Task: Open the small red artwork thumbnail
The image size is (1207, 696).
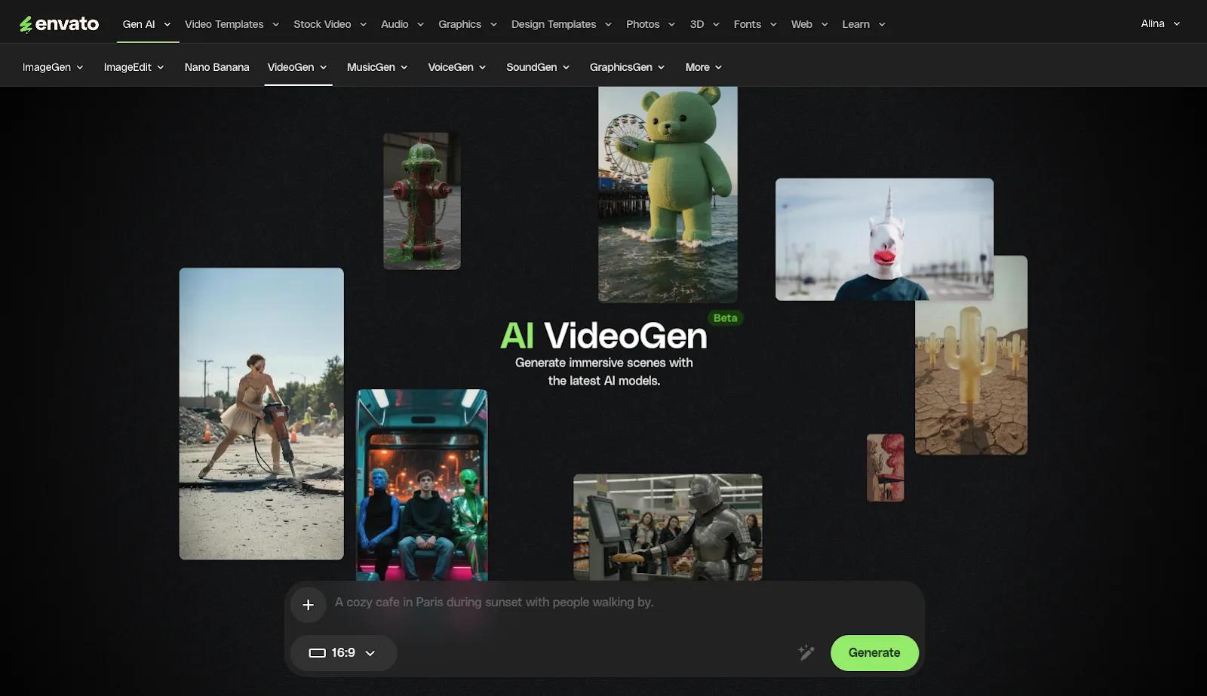Action: coord(885,468)
